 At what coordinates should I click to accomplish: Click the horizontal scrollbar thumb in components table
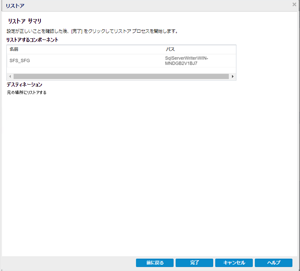pyautogui.click(x=121, y=77)
